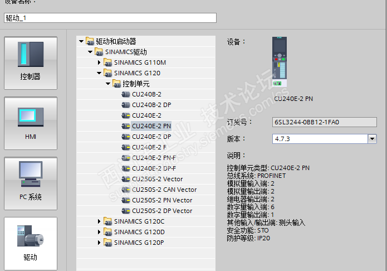Select CU240E-2 F control unit
Screen dimensions: 387x271
(149, 147)
